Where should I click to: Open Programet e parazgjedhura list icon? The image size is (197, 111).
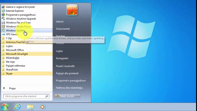[x=3, y=15]
